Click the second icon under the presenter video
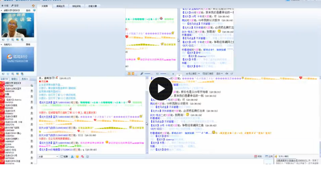321x173 pixels. click(8, 40)
